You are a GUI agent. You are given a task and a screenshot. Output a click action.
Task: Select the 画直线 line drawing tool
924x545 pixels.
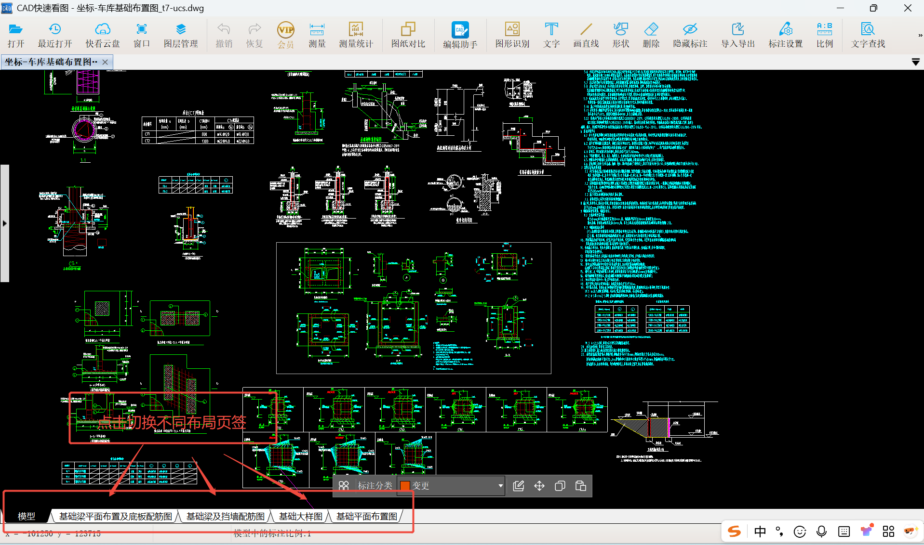pyautogui.click(x=586, y=35)
